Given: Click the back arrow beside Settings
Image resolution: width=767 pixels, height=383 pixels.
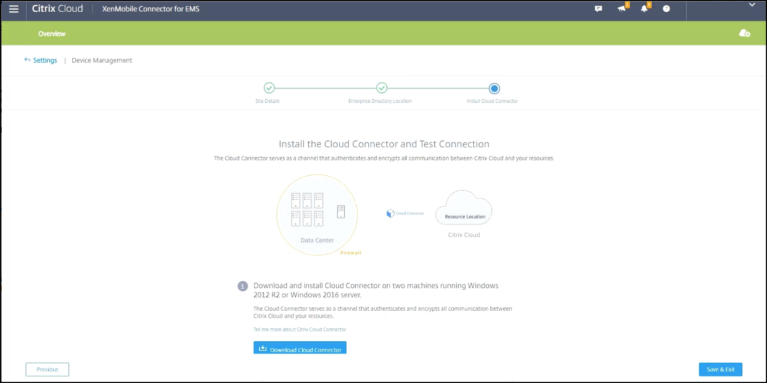Looking at the screenshot, I should [x=27, y=60].
